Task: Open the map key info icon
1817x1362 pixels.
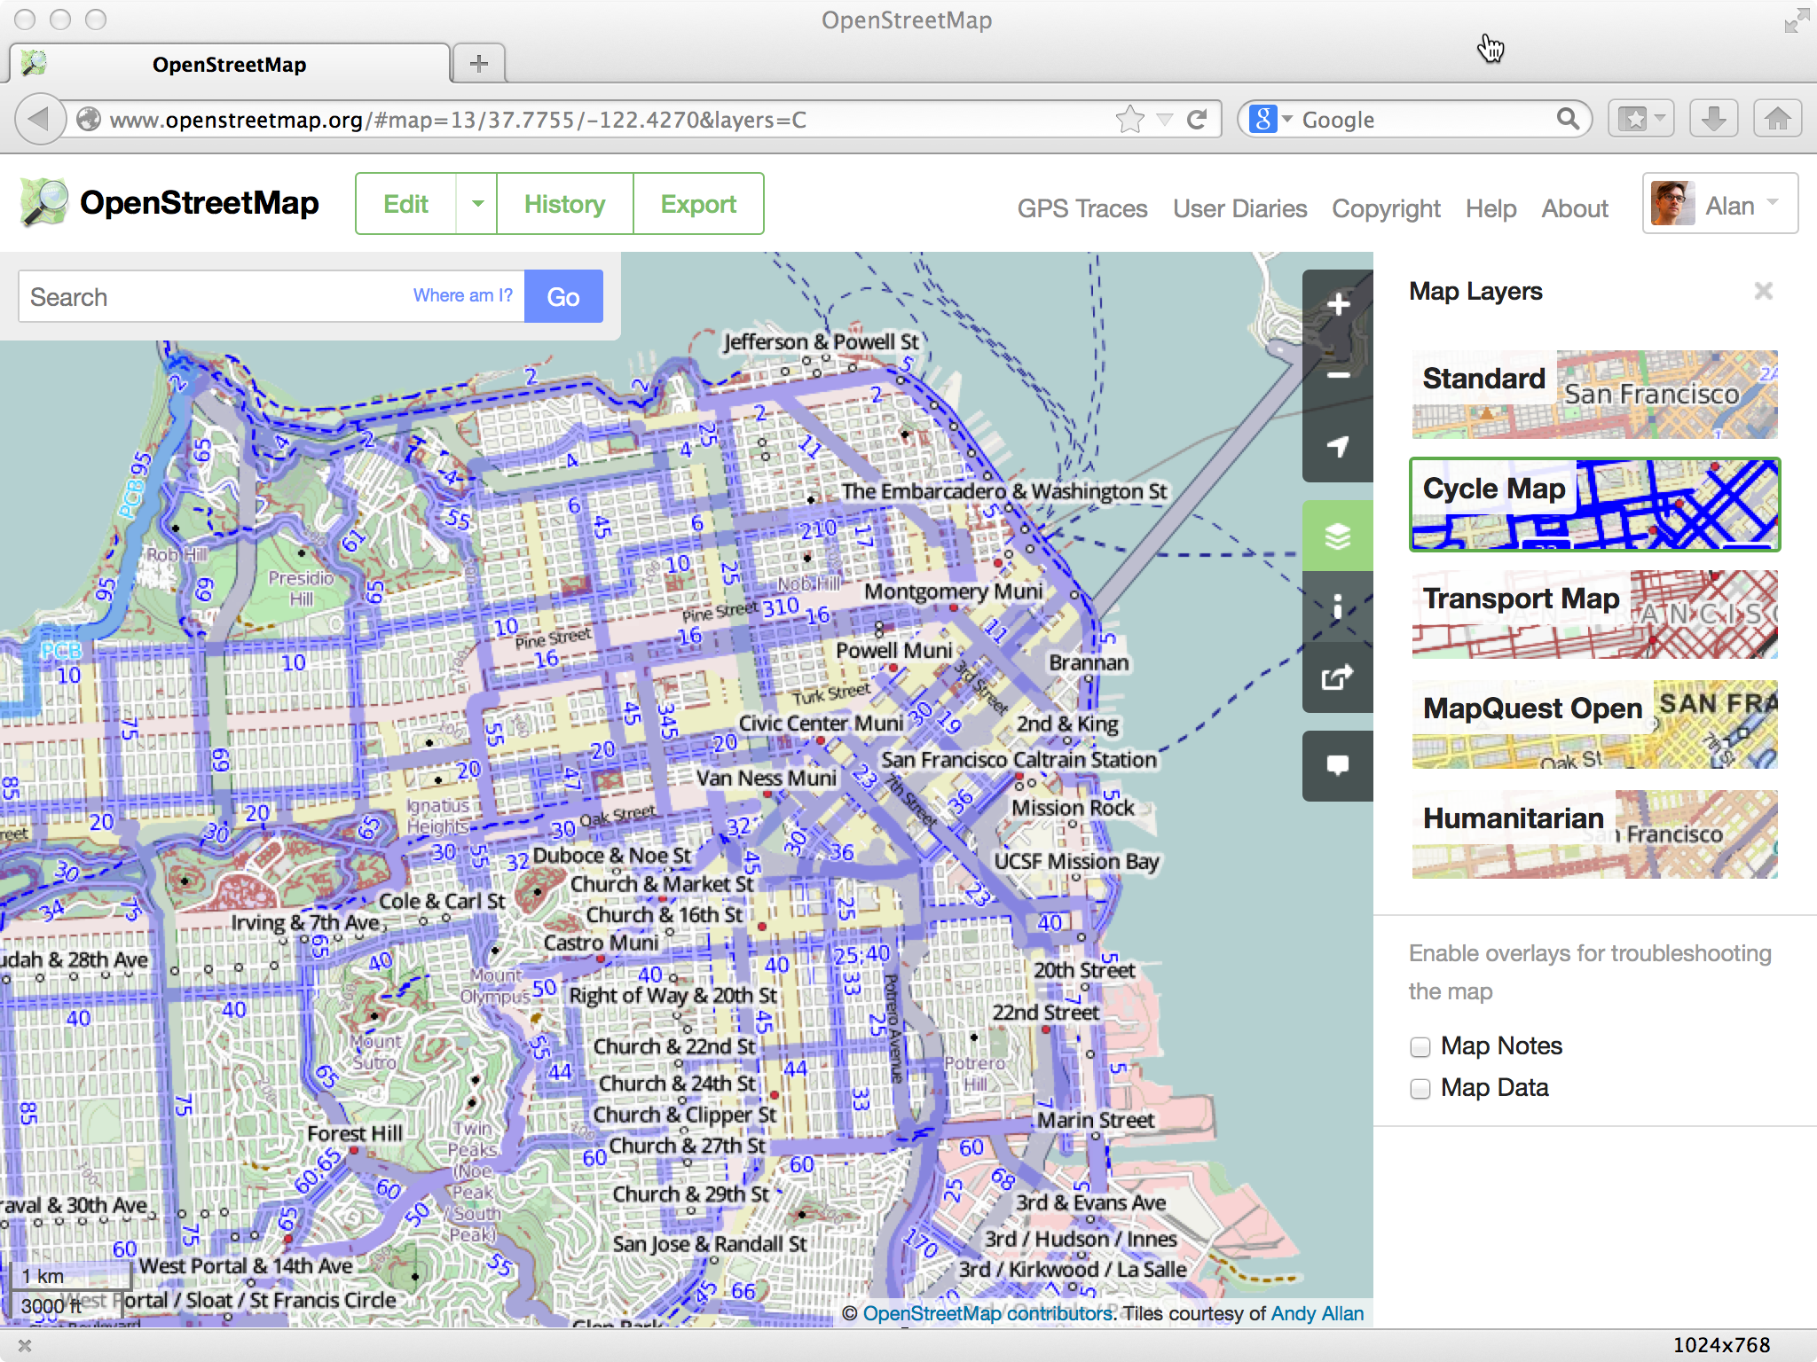Action: 1338,607
